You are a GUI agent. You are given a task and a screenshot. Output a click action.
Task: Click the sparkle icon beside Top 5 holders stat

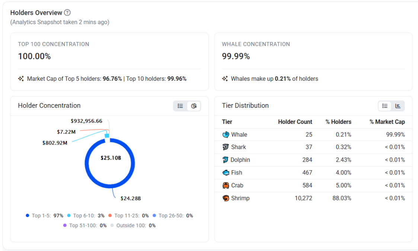(x=21, y=78)
